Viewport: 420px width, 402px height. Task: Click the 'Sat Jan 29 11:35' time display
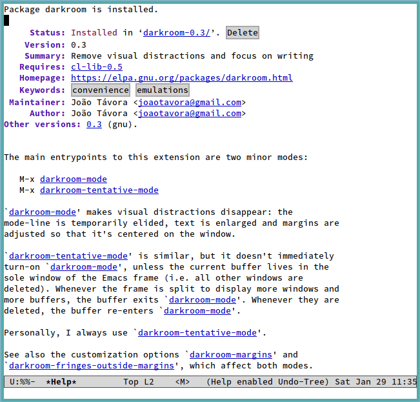pyautogui.click(x=375, y=381)
